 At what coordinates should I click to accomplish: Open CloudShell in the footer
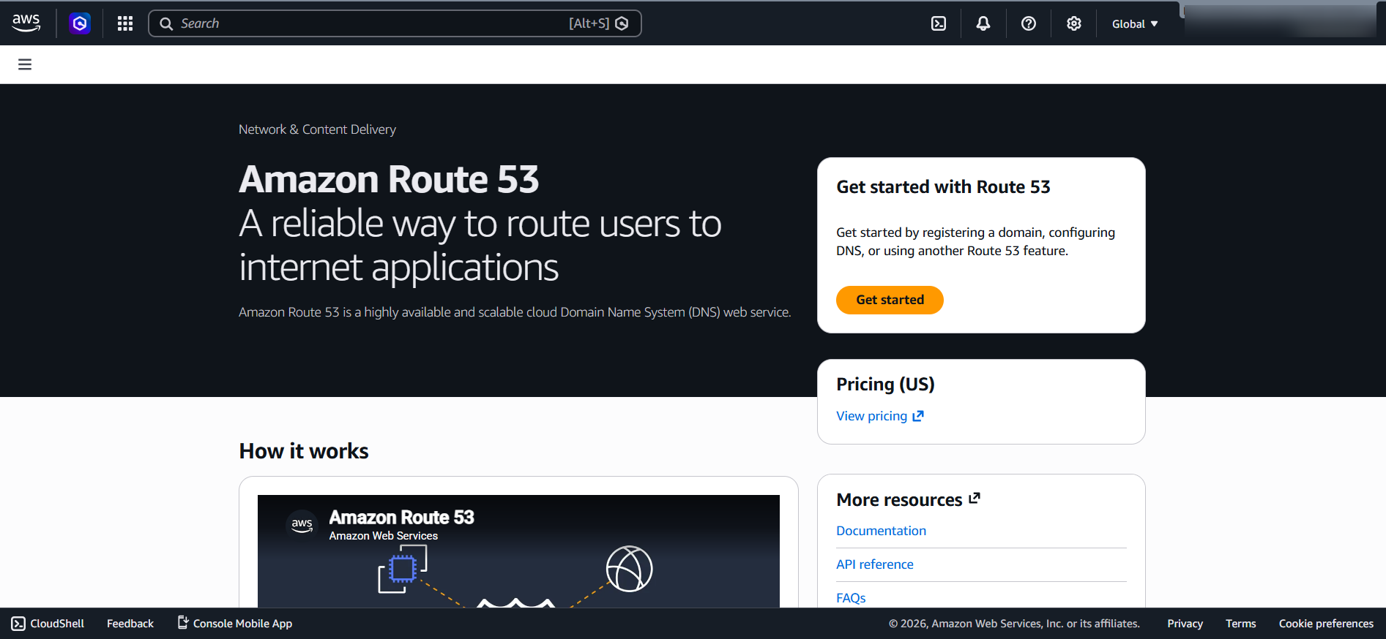[x=48, y=624]
